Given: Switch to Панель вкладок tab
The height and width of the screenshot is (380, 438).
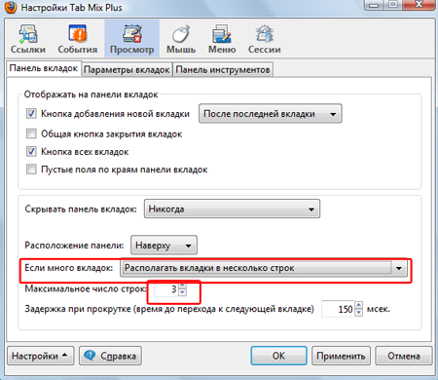Looking at the screenshot, I should click(44, 68).
